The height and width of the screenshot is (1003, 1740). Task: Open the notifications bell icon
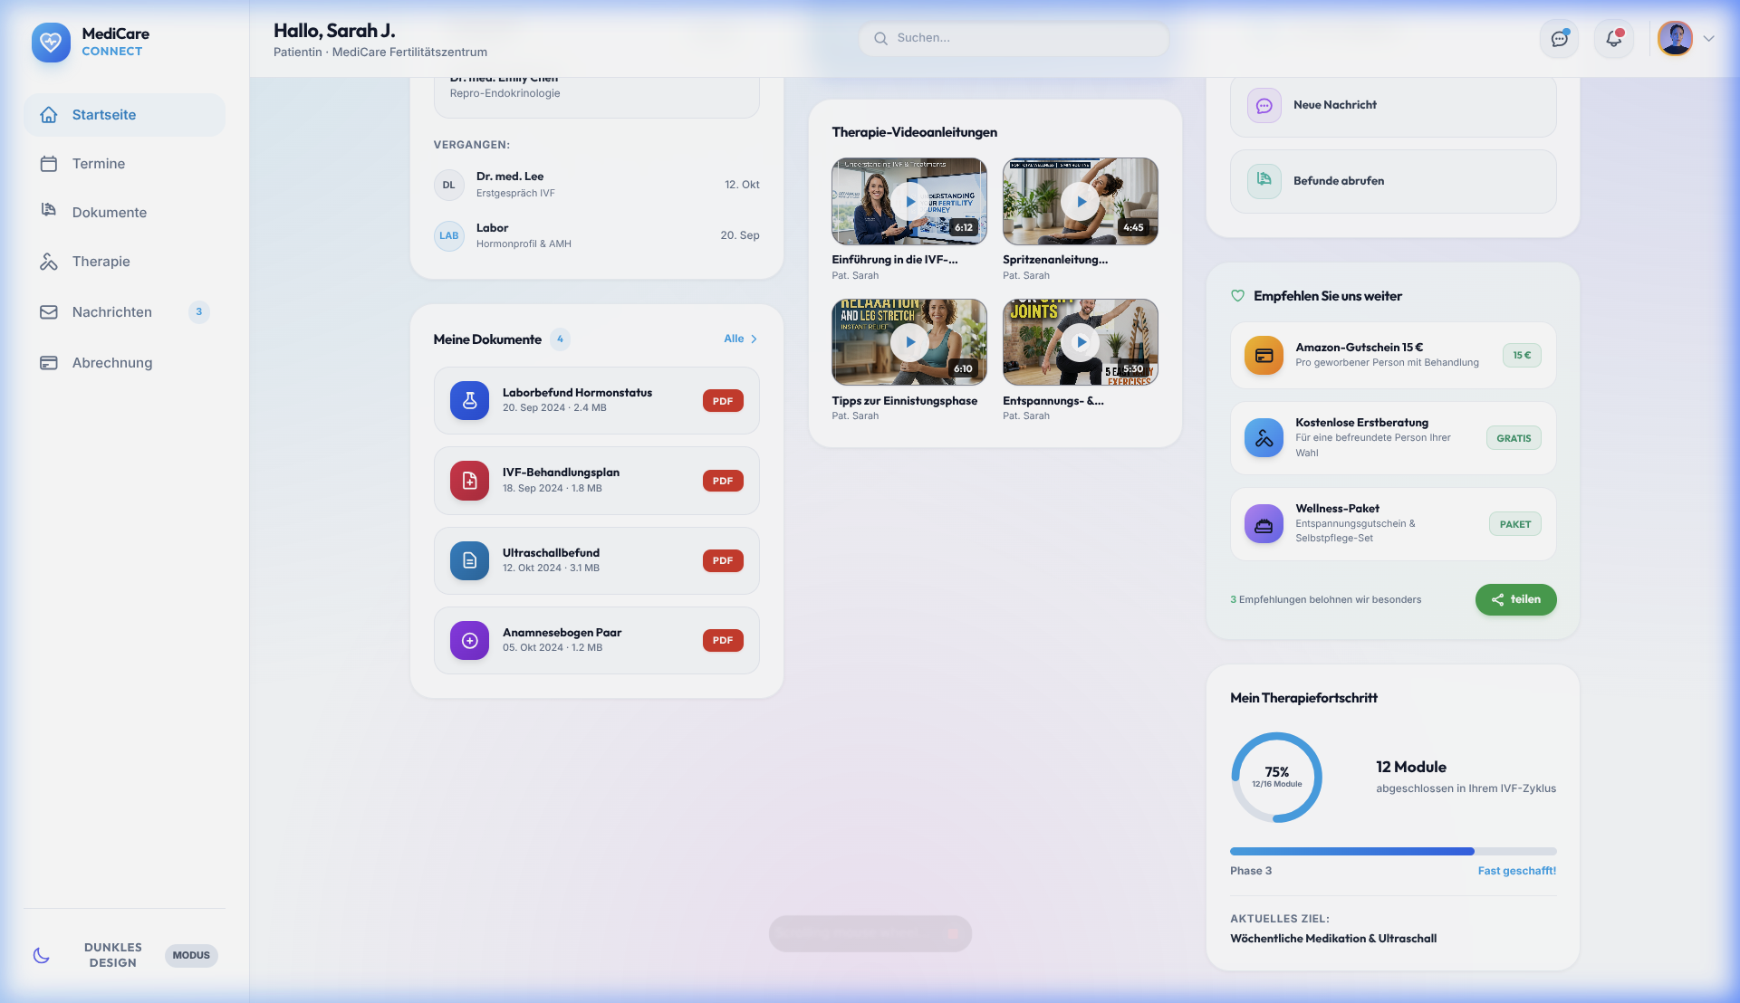click(1613, 39)
